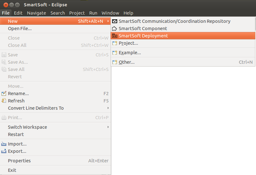Minimize the SmartSoft Eclipse window

(x=11, y=5)
